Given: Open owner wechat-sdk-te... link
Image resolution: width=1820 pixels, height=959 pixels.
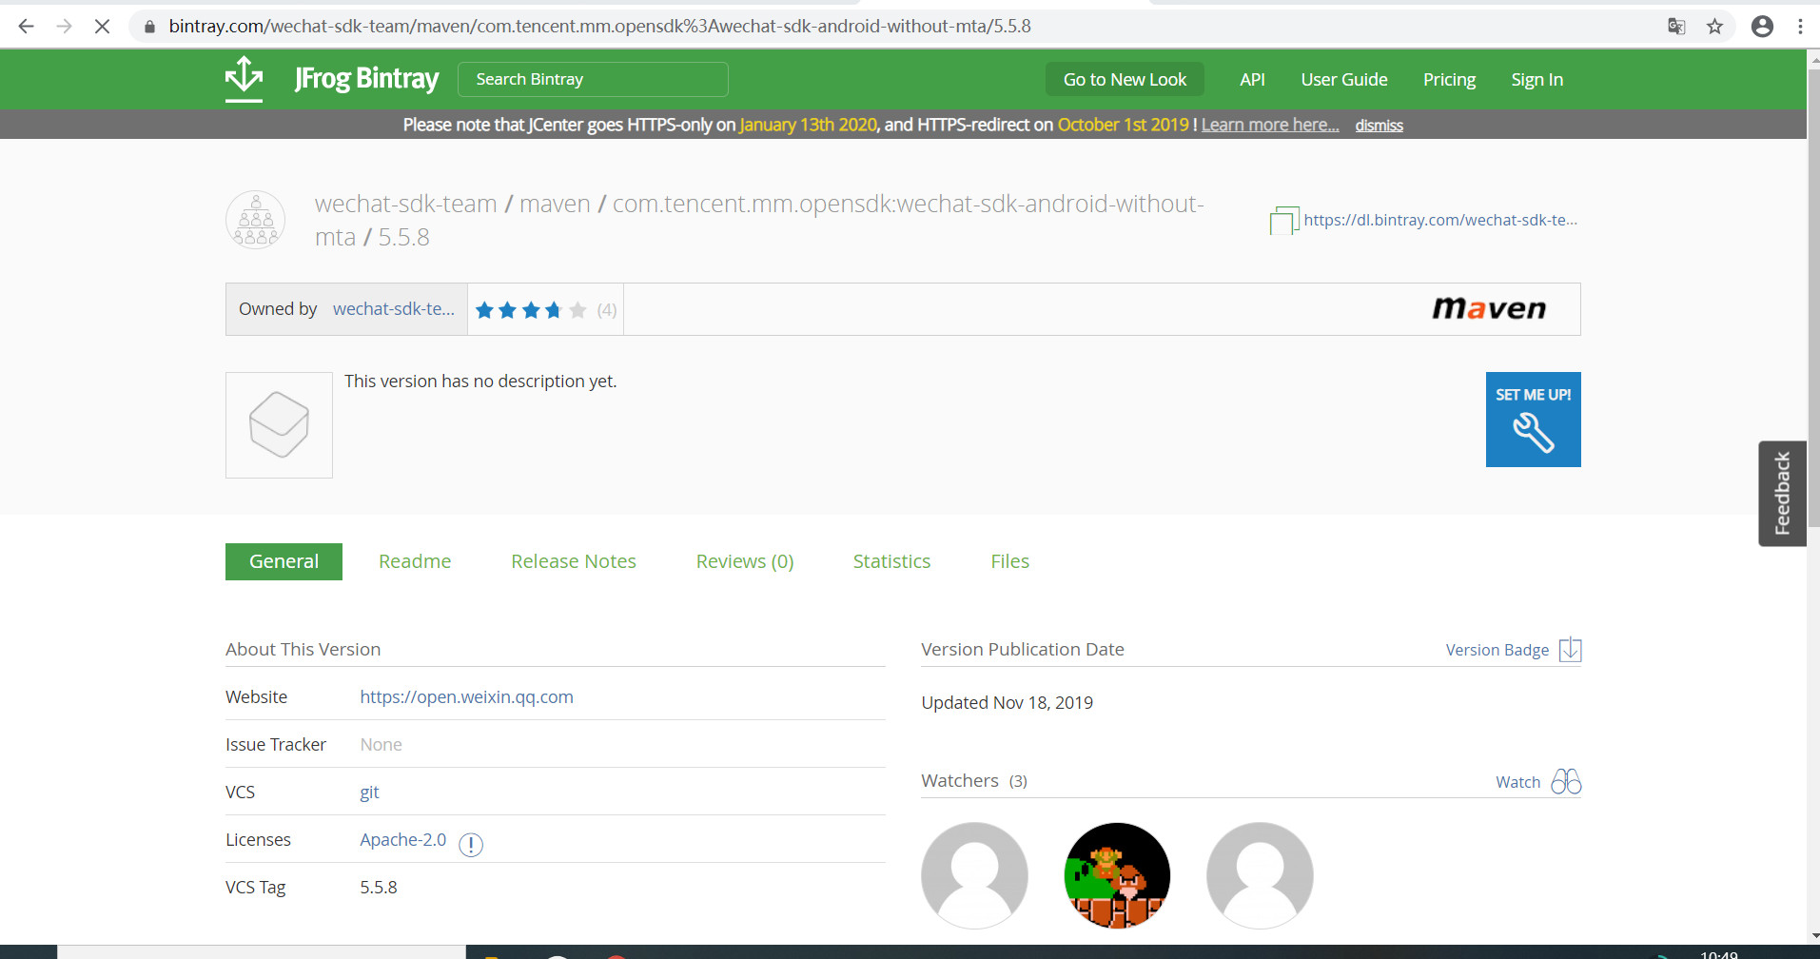Looking at the screenshot, I should pos(394,309).
